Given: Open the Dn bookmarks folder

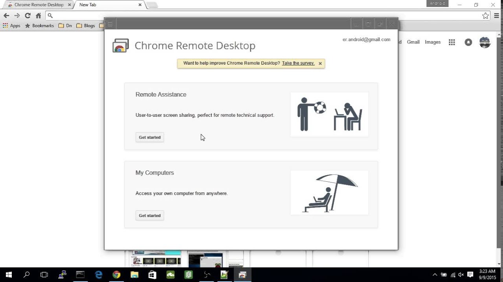Looking at the screenshot, I should [x=65, y=25].
